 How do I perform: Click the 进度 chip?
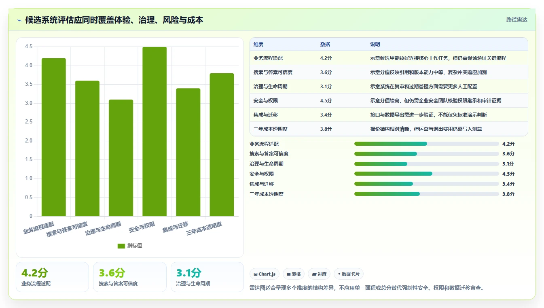[x=319, y=274]
